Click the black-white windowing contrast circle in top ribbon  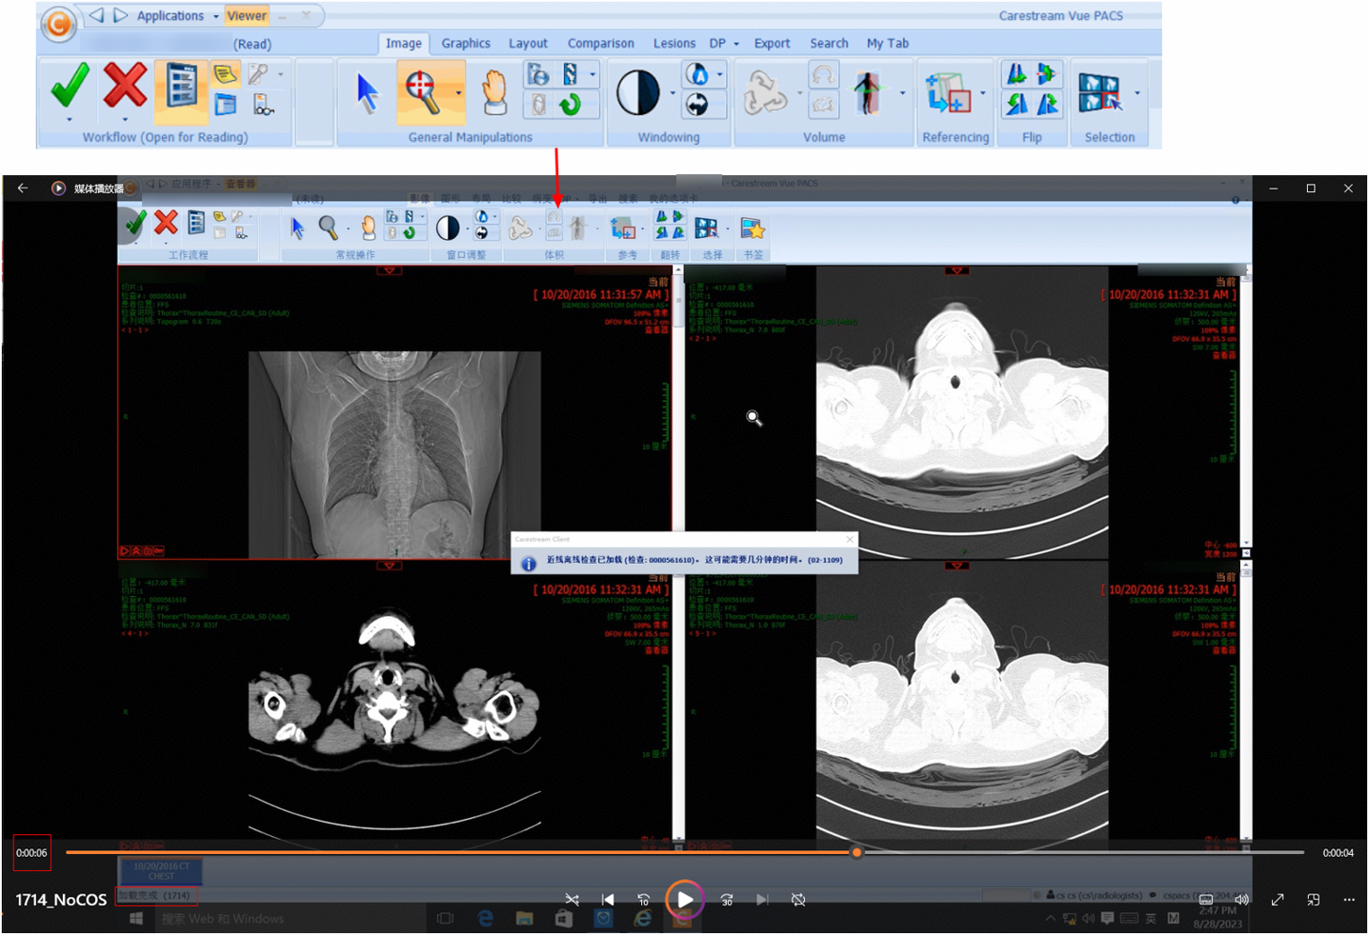[637, 92]
